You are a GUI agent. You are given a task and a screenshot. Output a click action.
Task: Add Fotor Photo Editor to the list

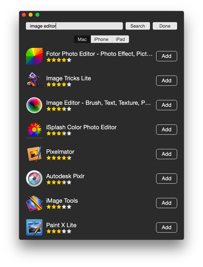click(167, 56)
